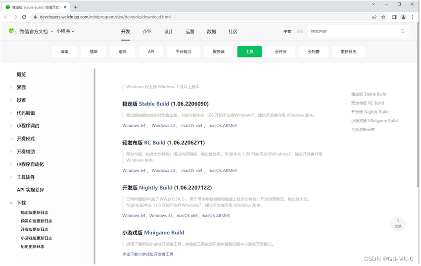
Task: Jump to 全部更新日志 anchor on right
Action: (363, 130)
